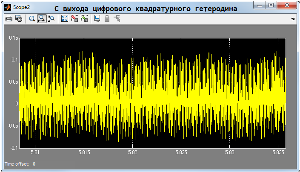This screenshot has width=300, height=172.
Task: Toggle the Zoom X-axis tool
Action: click(x=42, y=19)
